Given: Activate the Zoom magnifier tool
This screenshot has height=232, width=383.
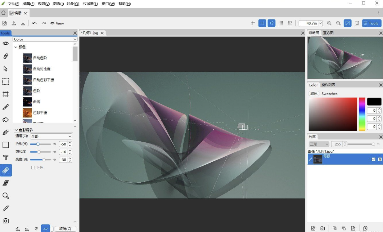Looking at the screenshot, I should [x=6, y=195].
